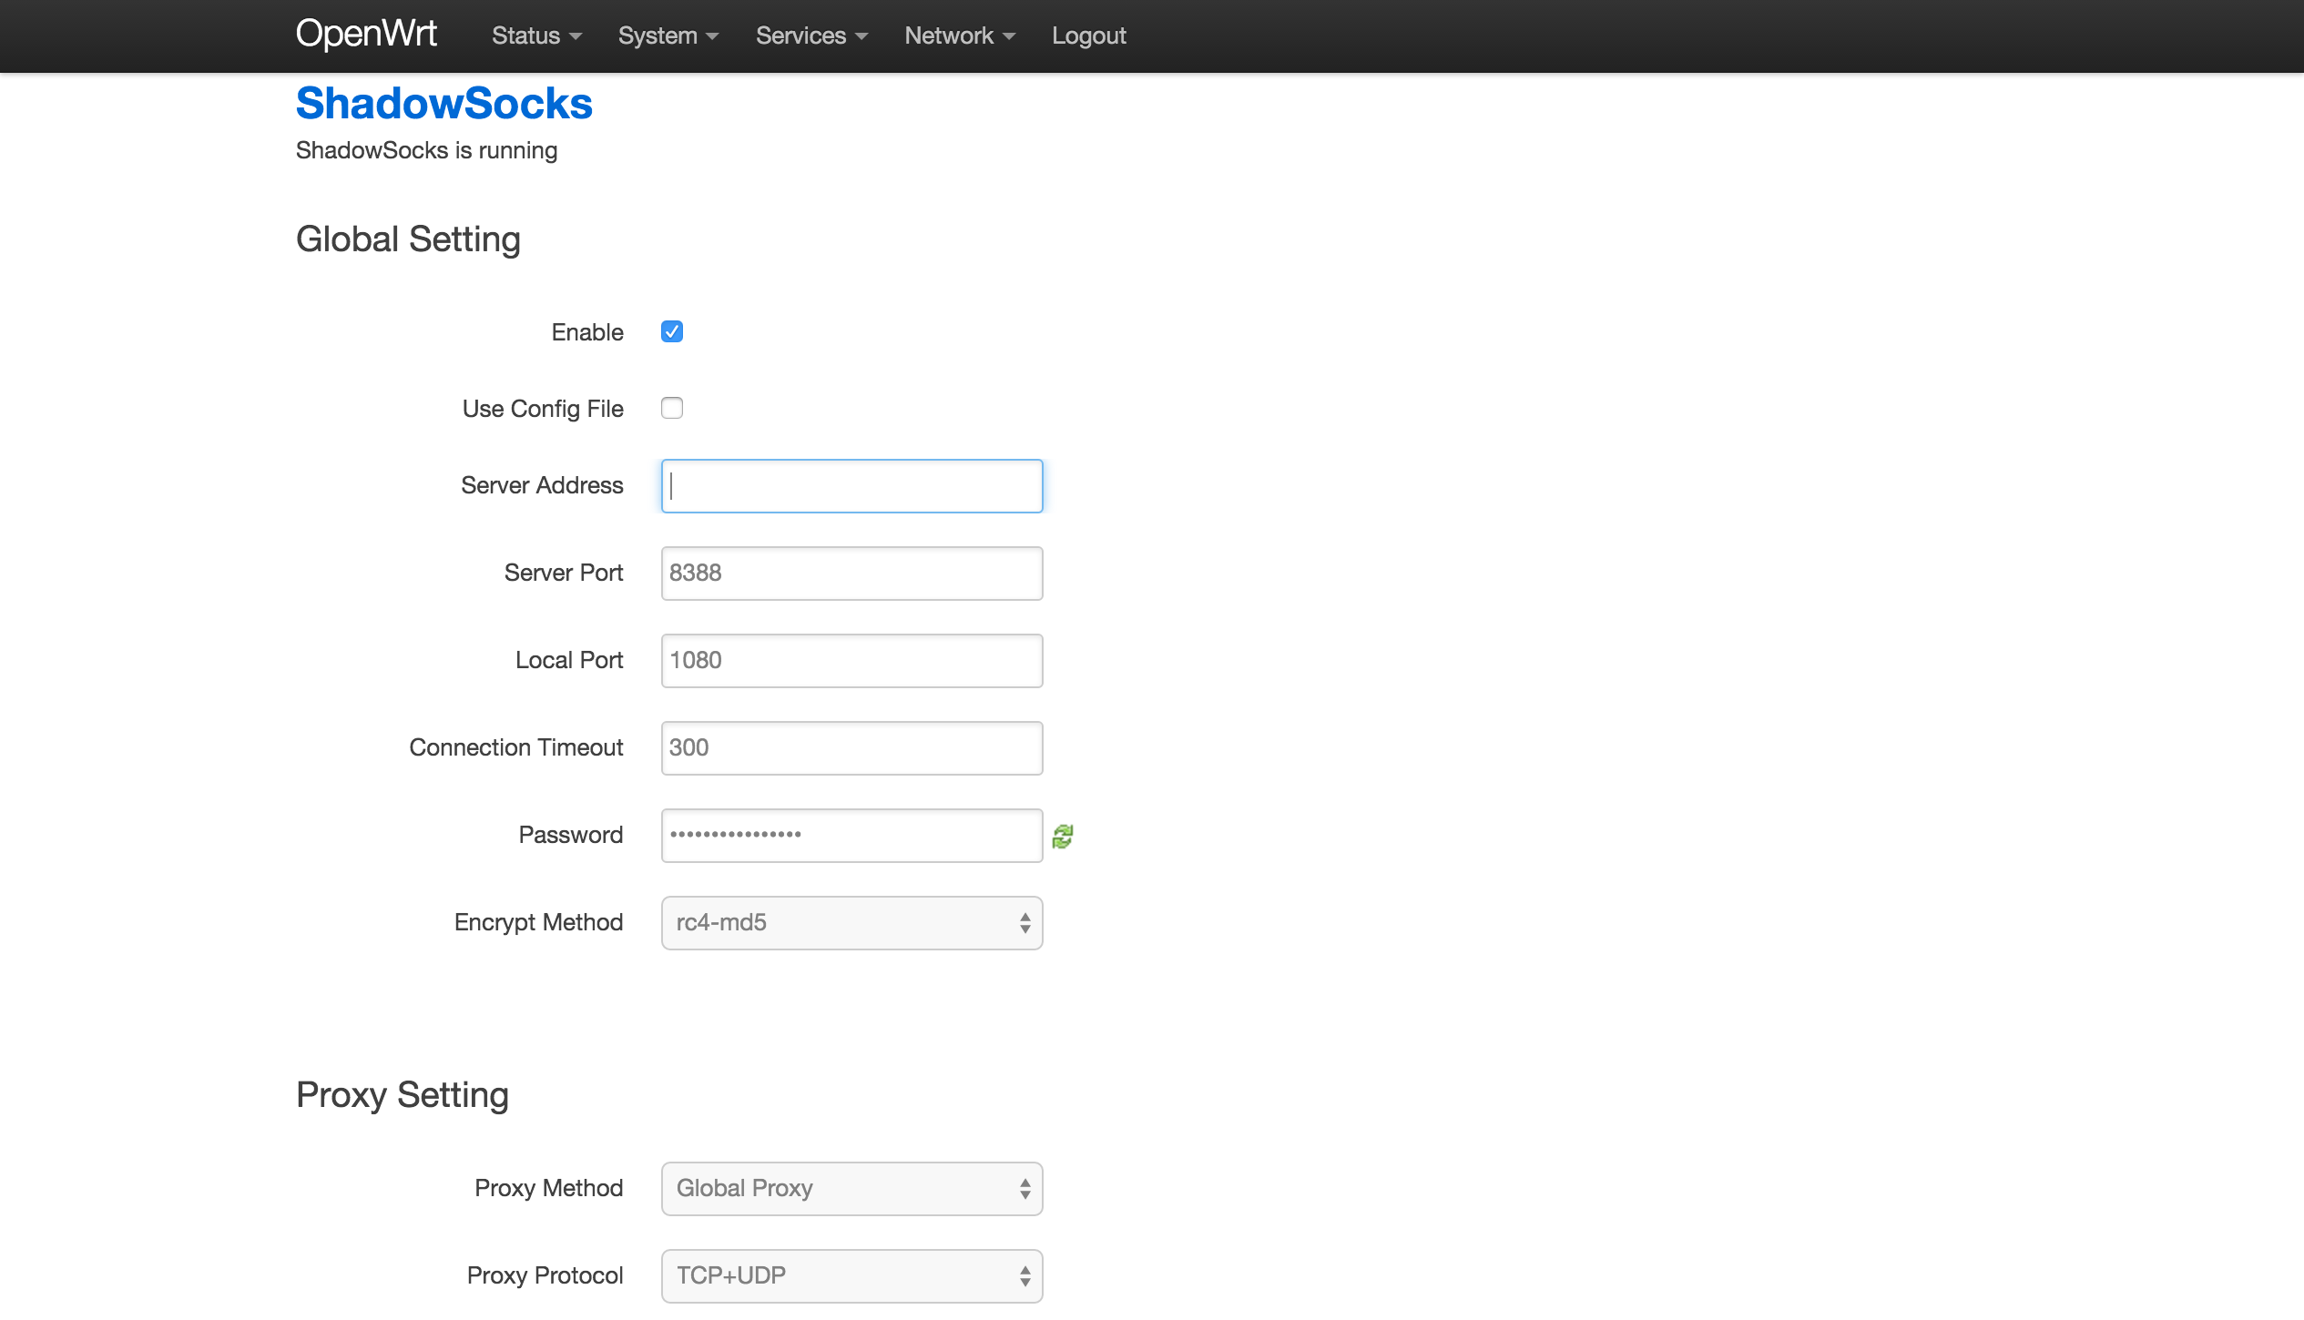Click the Password field
This screenshot has width=2304, height=1320.
[851, 836]
